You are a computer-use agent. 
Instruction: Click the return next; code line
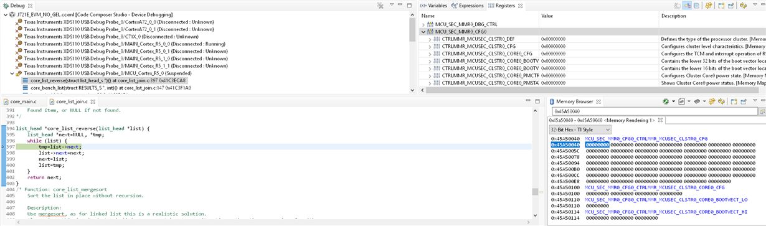coord(45,177)
